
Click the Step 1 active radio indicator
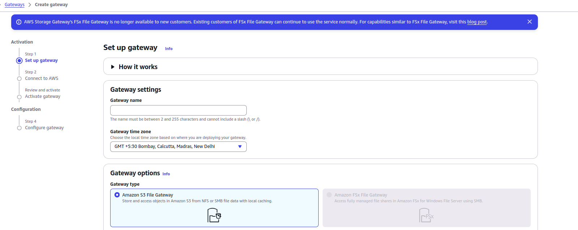[x=19, y=60]
